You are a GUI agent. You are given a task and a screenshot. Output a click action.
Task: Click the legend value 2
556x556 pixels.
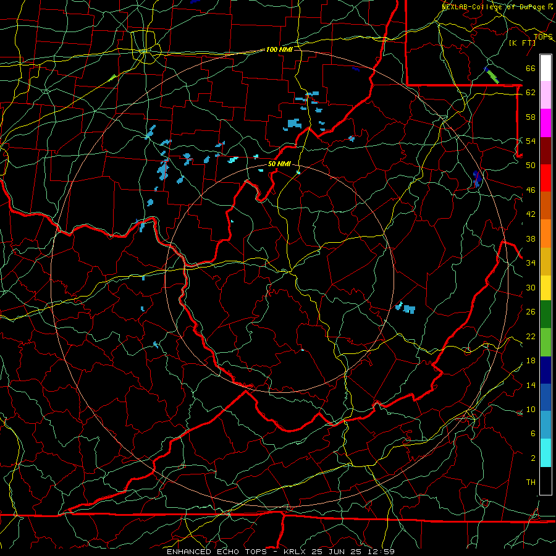coord(533,458)
